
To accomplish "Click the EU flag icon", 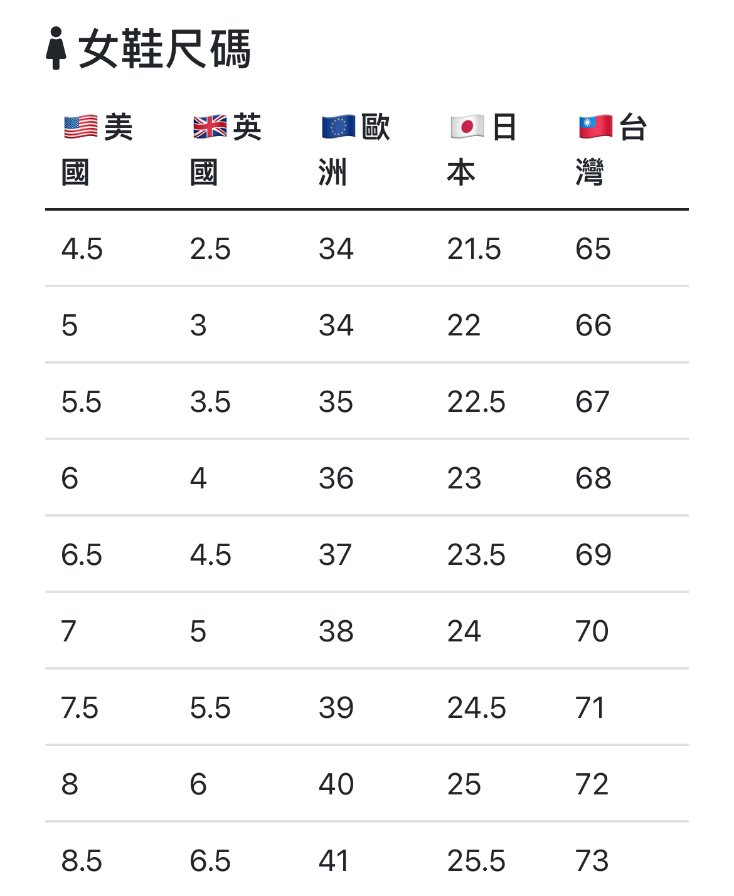I will click(x=338, y=127).
